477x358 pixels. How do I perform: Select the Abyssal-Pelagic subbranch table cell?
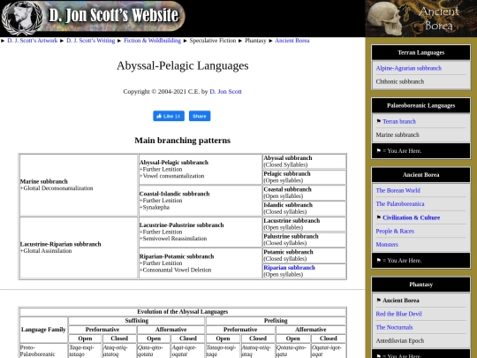click(201, 169)
